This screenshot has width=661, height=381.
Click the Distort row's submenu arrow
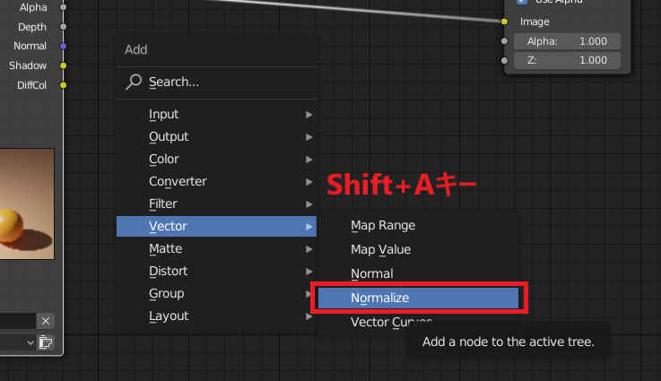(309, 272)
